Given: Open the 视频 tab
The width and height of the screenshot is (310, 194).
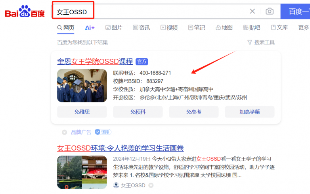Looking at the screenshot, I should click(x=169, y=28).
